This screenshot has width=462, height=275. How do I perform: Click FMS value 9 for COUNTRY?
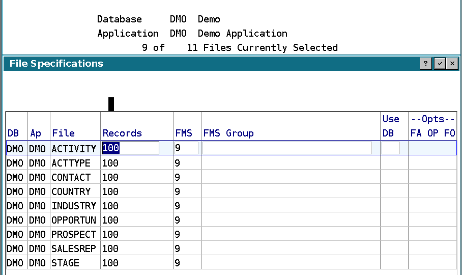pyautogui.click(x=177, y=191)
